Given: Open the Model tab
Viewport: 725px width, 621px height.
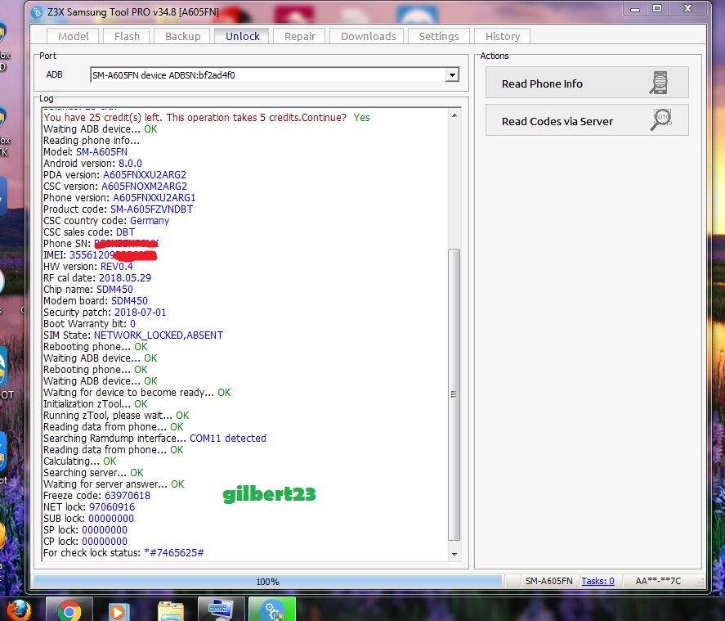Looking at the screenshot, I should [x=73, y=36].
